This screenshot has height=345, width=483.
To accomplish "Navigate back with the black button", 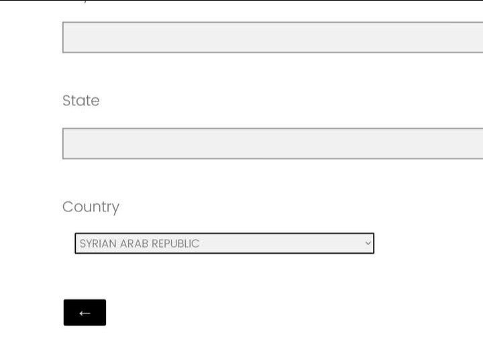I will click(85, 313).
